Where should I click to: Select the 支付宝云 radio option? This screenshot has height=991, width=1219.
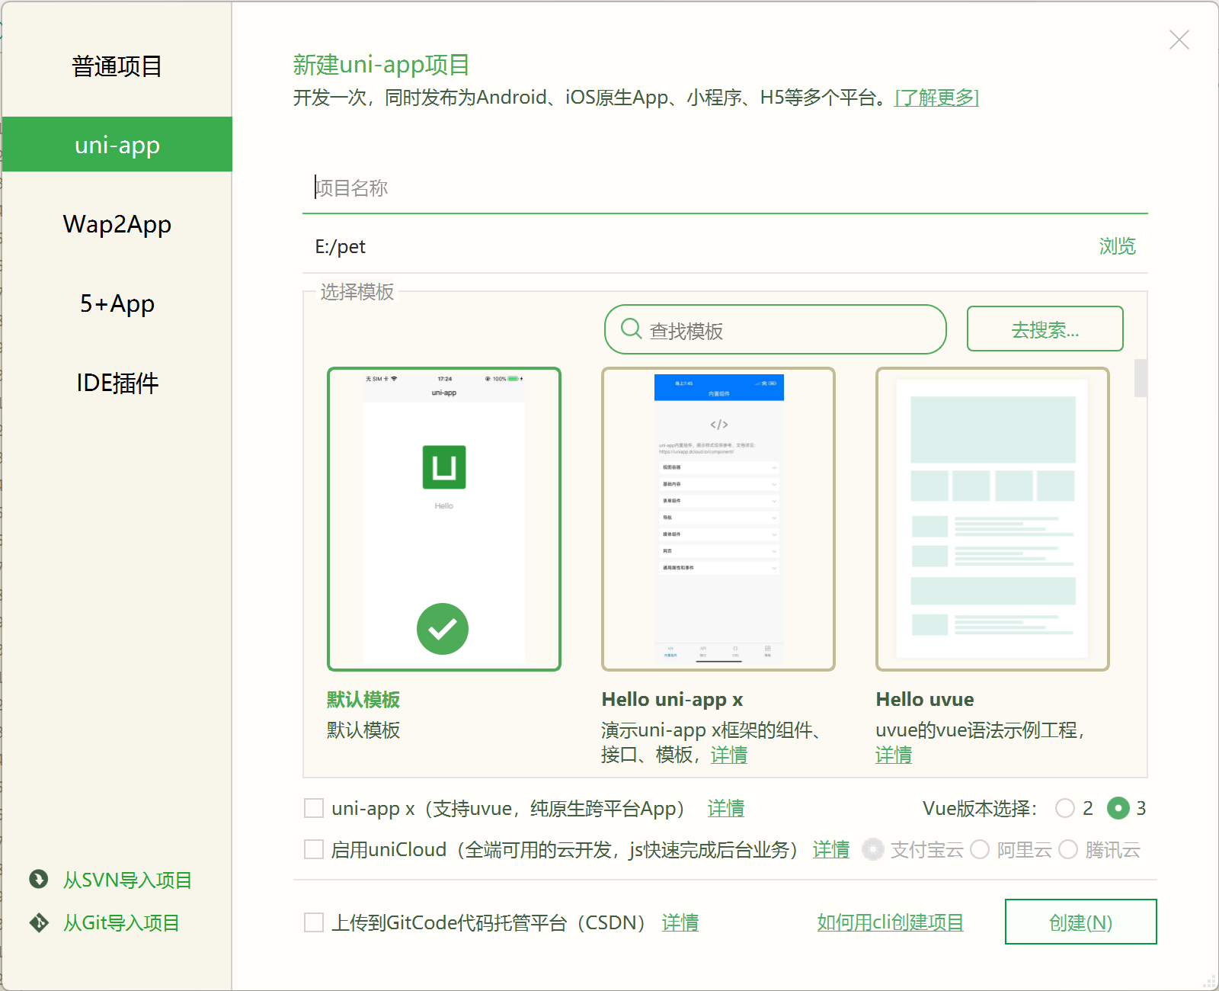pos(873,849)
